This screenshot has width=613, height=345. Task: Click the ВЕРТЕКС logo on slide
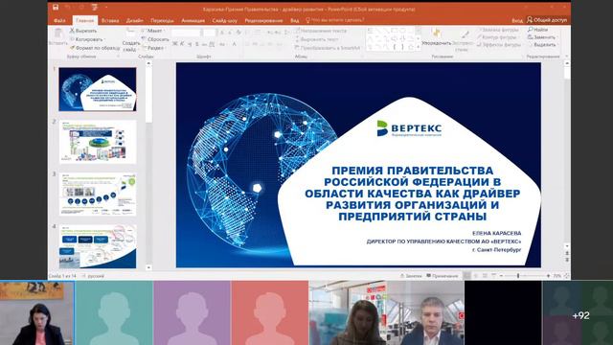(409, 128)
